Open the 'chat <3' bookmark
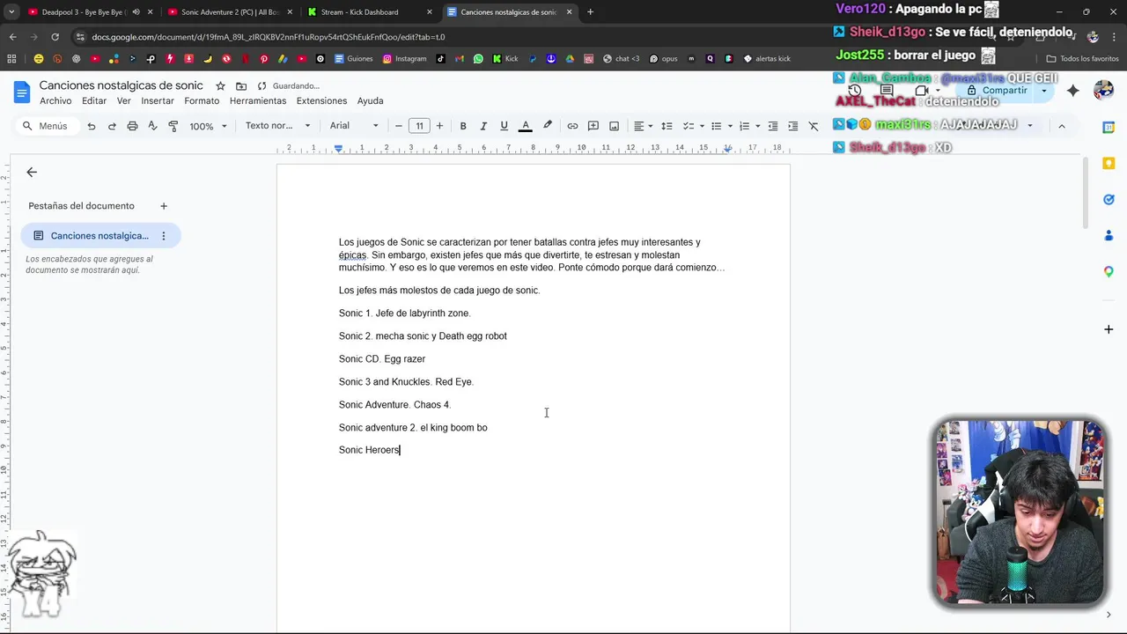 coord(621,59)
